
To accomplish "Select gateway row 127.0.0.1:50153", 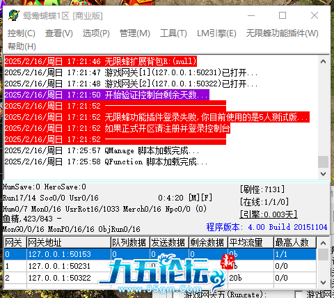I will pyautogui.click(x=160, y=254).
